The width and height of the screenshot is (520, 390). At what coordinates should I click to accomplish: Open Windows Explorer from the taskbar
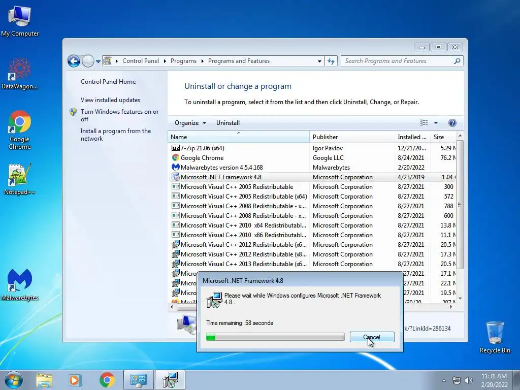click(44, 380)
